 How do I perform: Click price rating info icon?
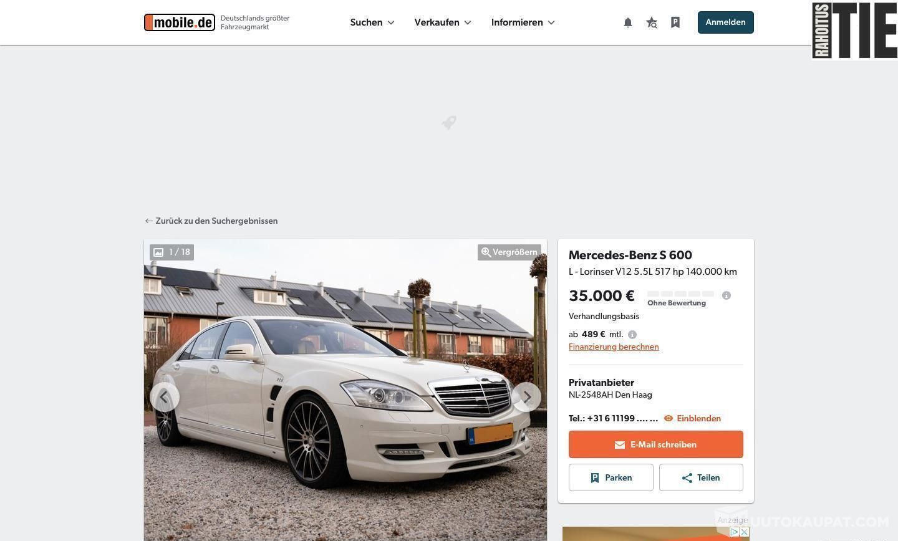pyautogui.click(x=727, y=295)
